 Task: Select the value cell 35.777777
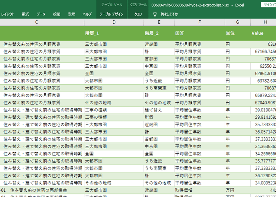pyautogui.click(x=263, y=161)
